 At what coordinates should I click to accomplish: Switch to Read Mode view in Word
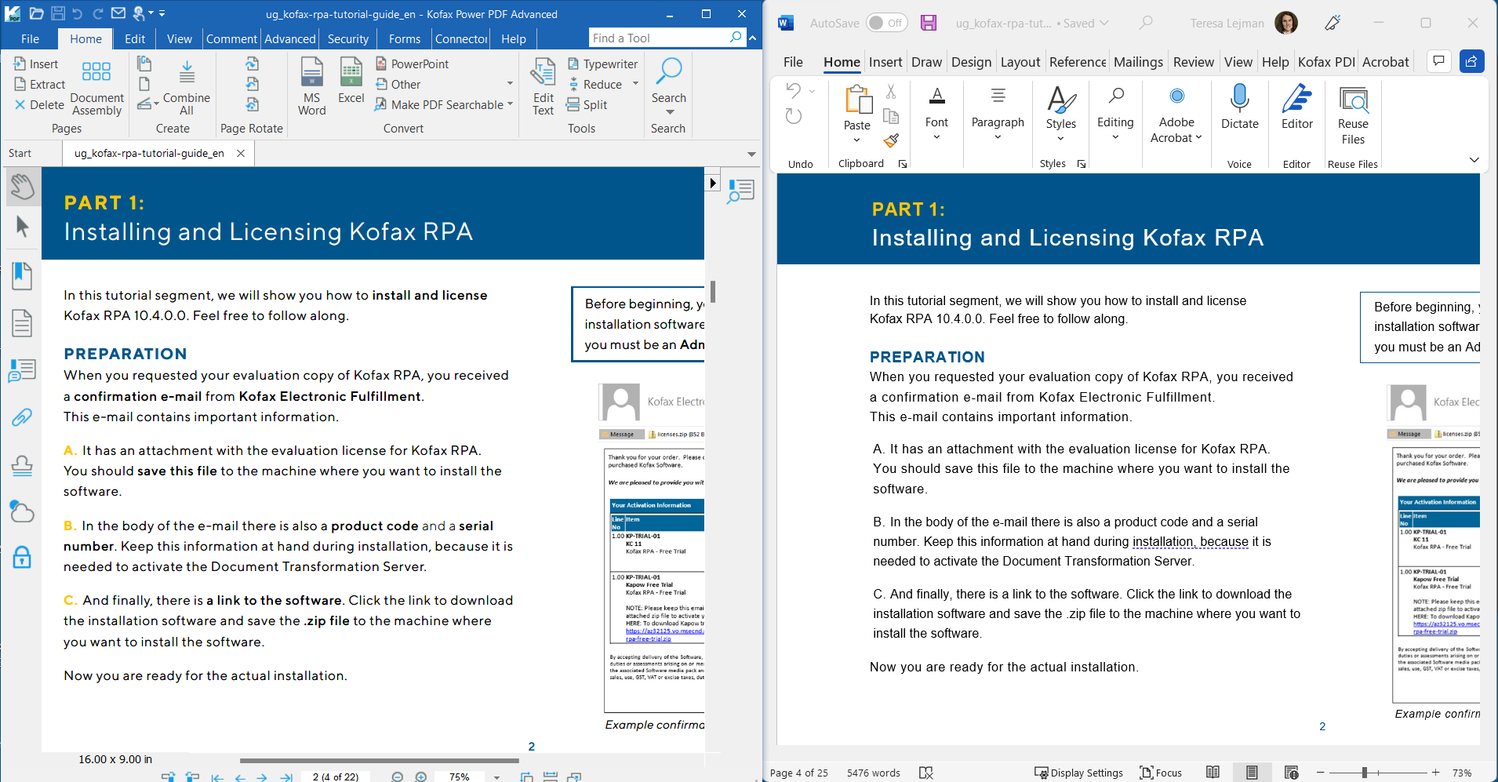pyautogui.click(x=1213, y=773)
